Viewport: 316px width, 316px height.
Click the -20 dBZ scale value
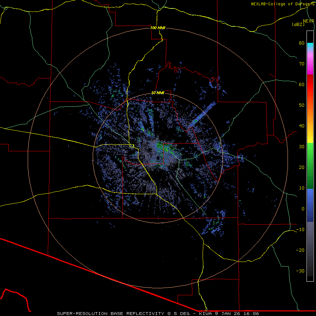(x=300, y=250)
